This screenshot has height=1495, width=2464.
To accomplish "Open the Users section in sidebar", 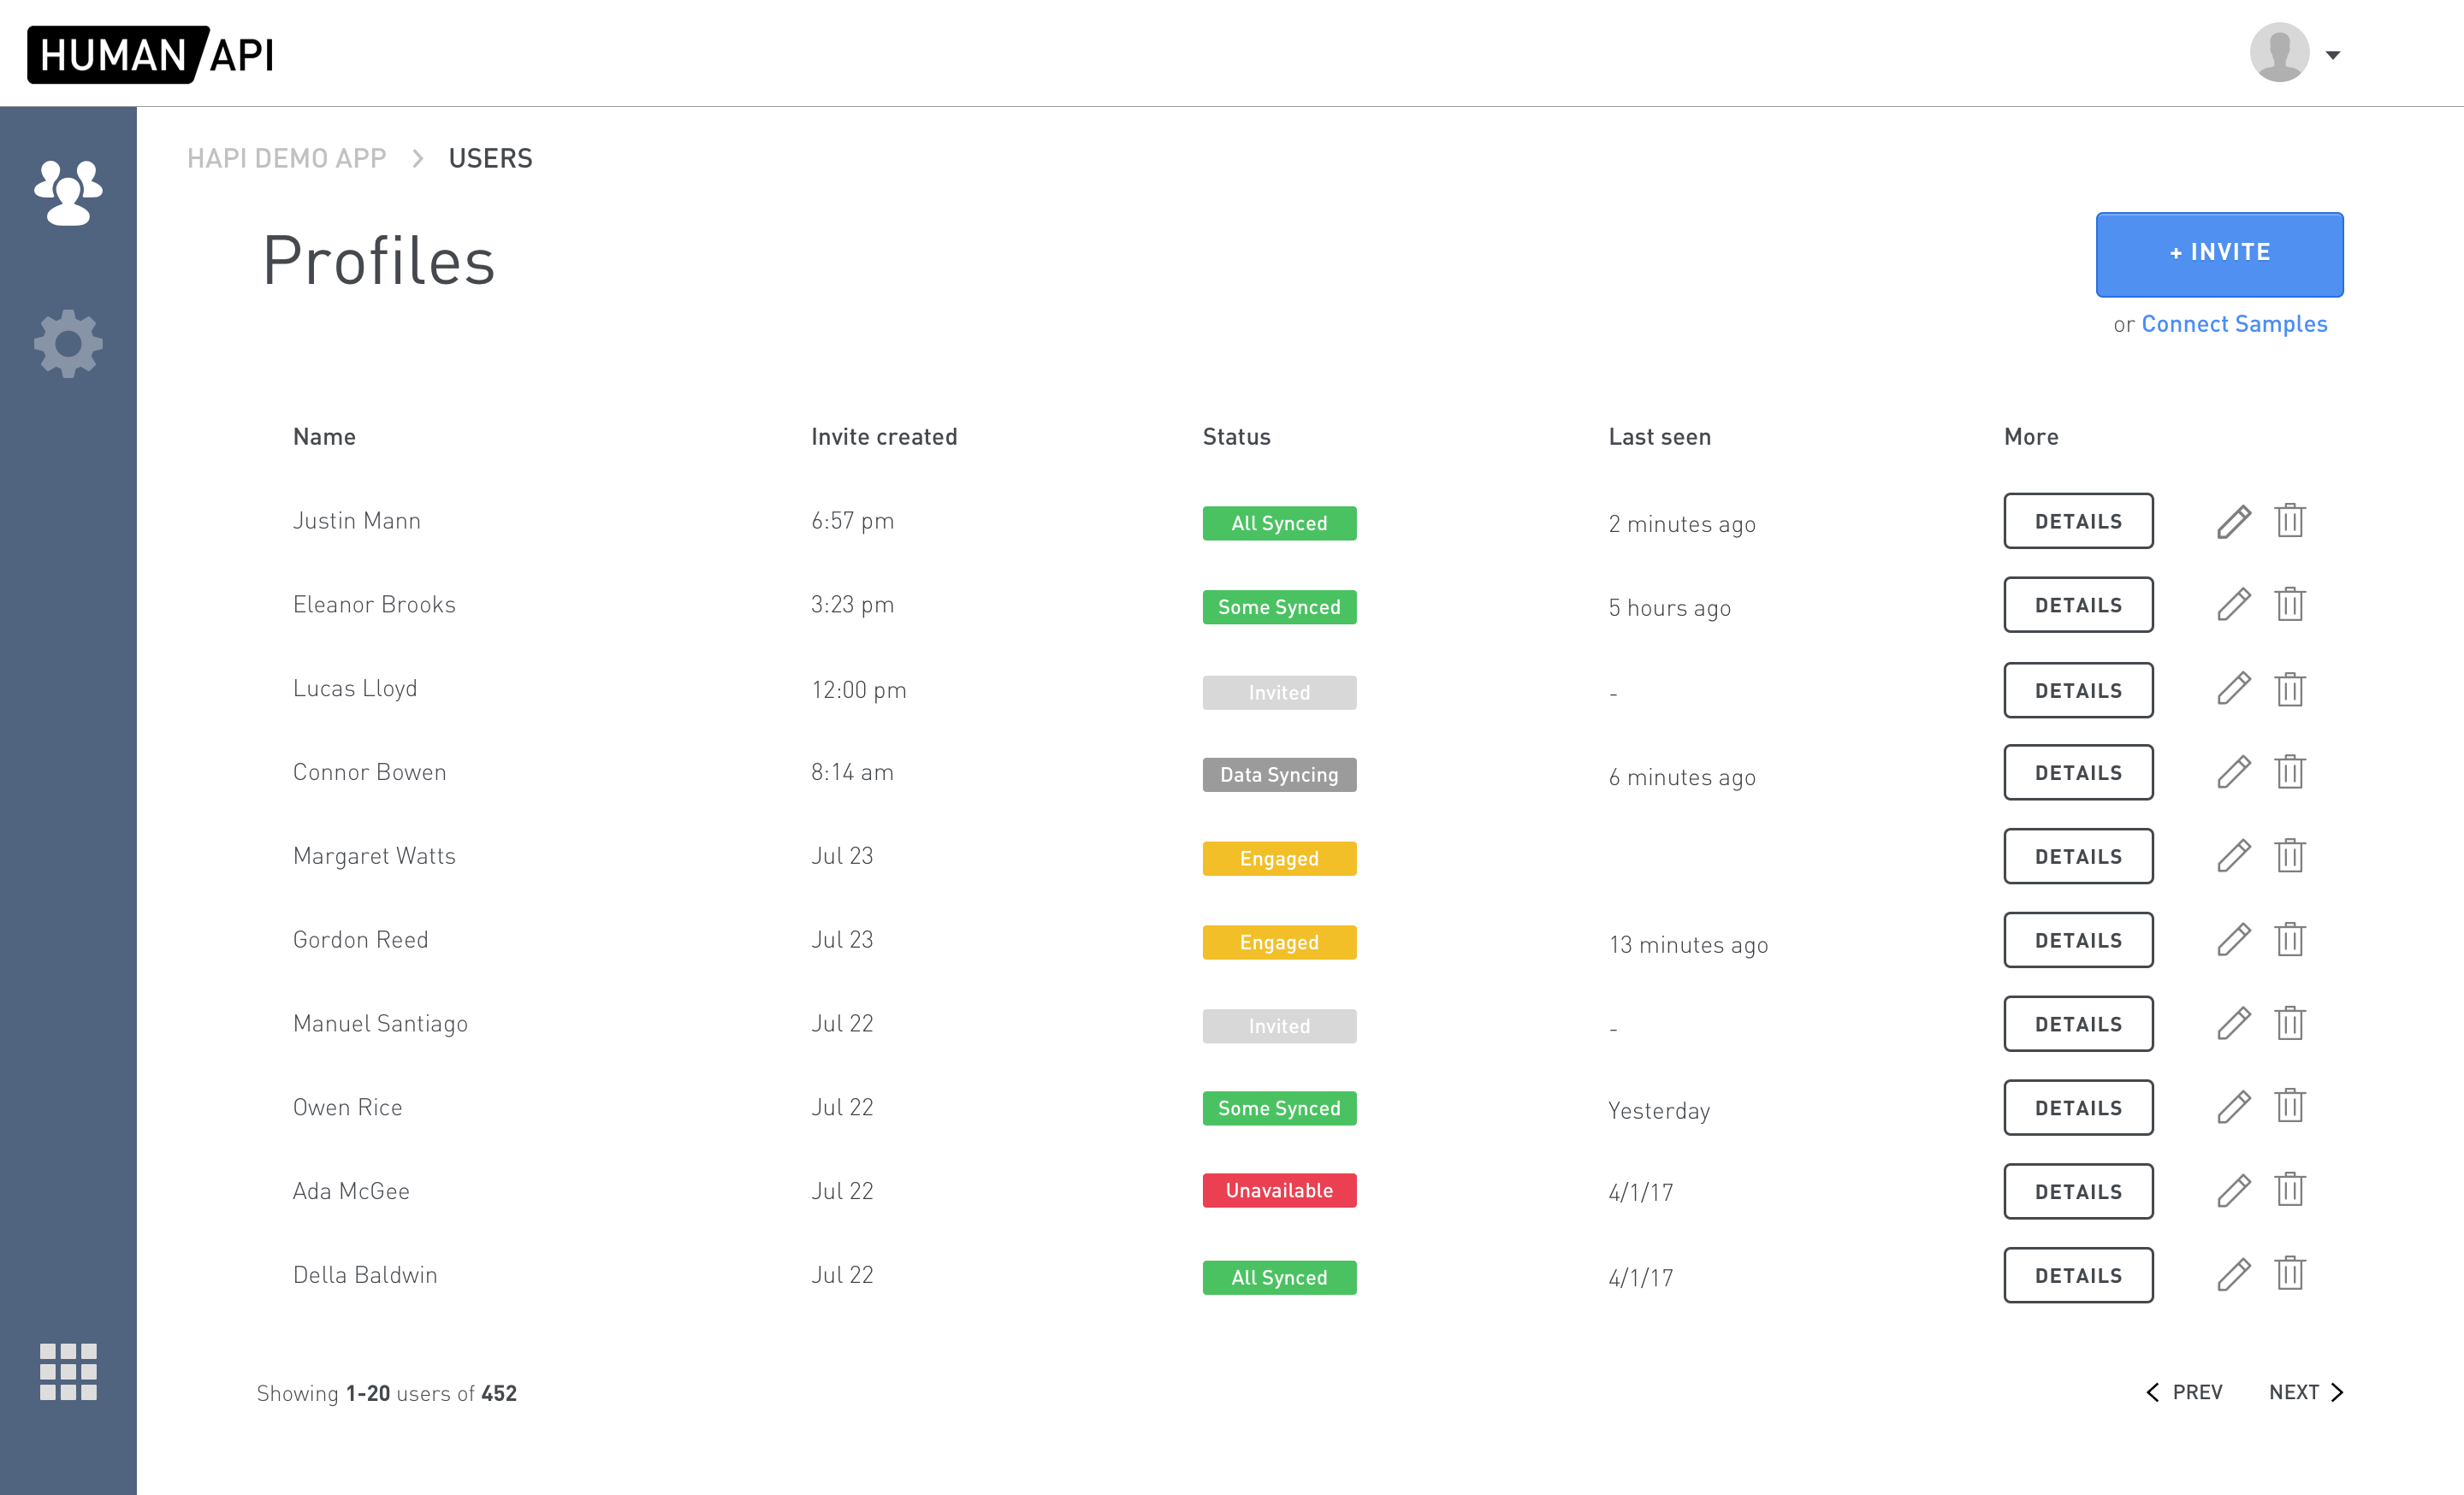I will click(x=68, y=192).
